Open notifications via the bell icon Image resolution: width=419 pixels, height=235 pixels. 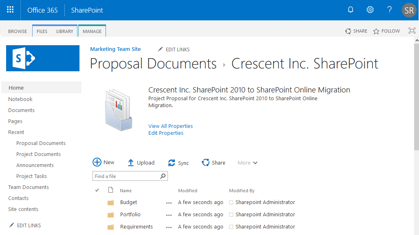point(350,9)
